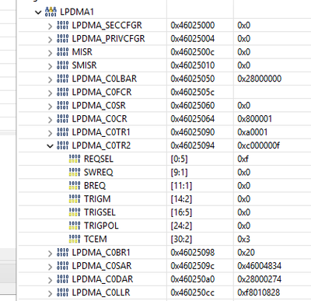Select the LPDMA_C0TR2 register name
Viewport: 311px width, 301px height.
(101, 145)
